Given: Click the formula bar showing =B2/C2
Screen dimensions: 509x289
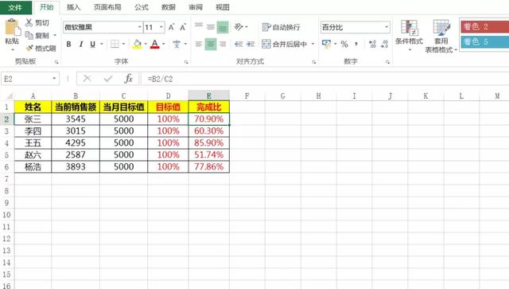Looking at the screenshot, I should 324,79.
